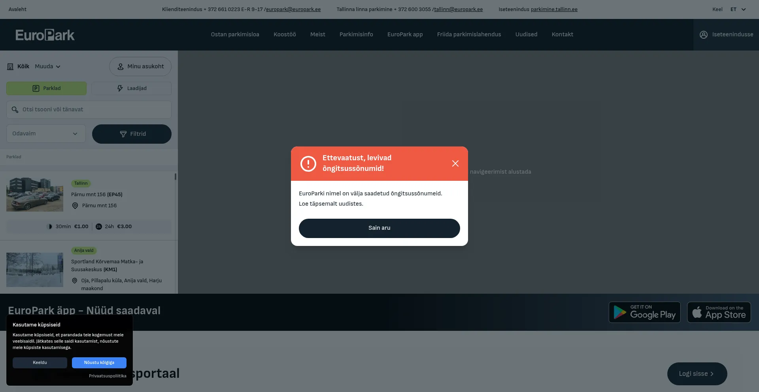759x392 pixels.
Task: Open the Google Play store badge
Action: (x=645, y=312)
